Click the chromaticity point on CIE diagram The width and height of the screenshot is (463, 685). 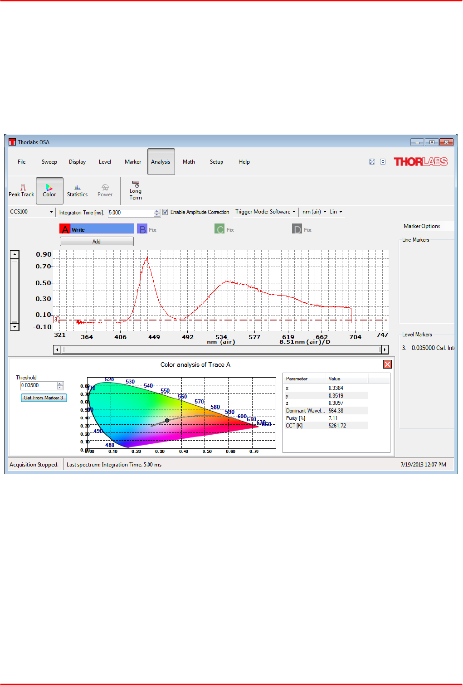(x=167, y=421)
